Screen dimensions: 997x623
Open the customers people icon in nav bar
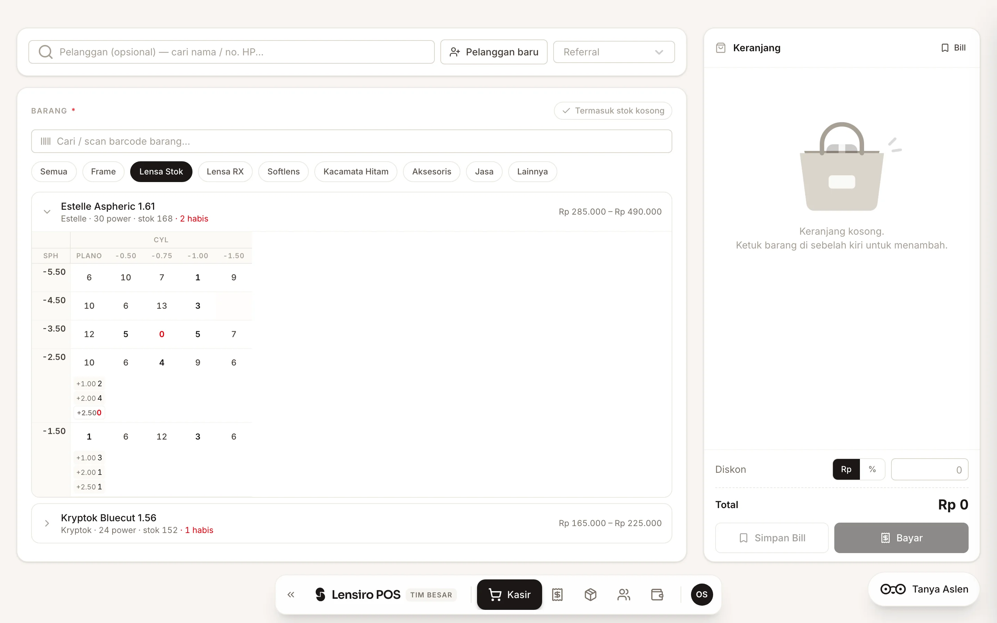[624, 595]
